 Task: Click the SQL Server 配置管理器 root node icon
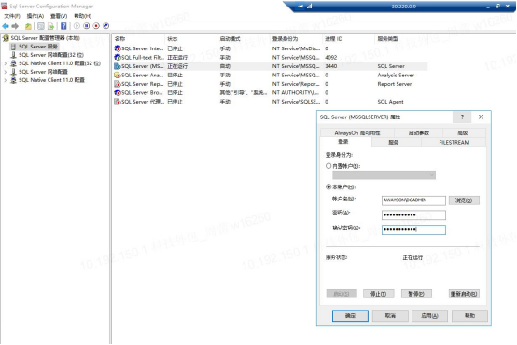(x=6, y=38)
